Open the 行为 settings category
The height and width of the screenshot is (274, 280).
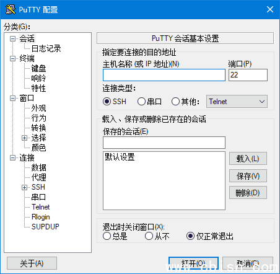click(38, 118)
